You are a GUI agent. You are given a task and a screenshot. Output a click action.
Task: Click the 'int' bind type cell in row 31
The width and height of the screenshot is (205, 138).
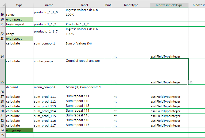pyautogui.click(x=131, y=116)
